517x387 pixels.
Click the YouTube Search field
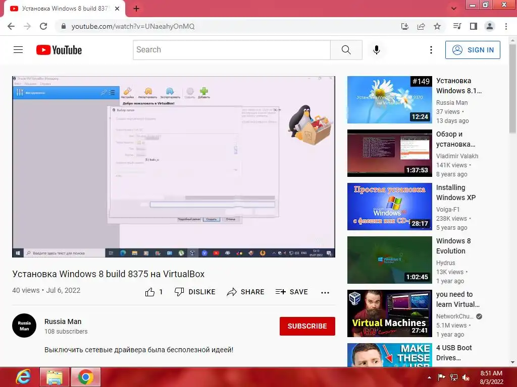coord(231,50)
